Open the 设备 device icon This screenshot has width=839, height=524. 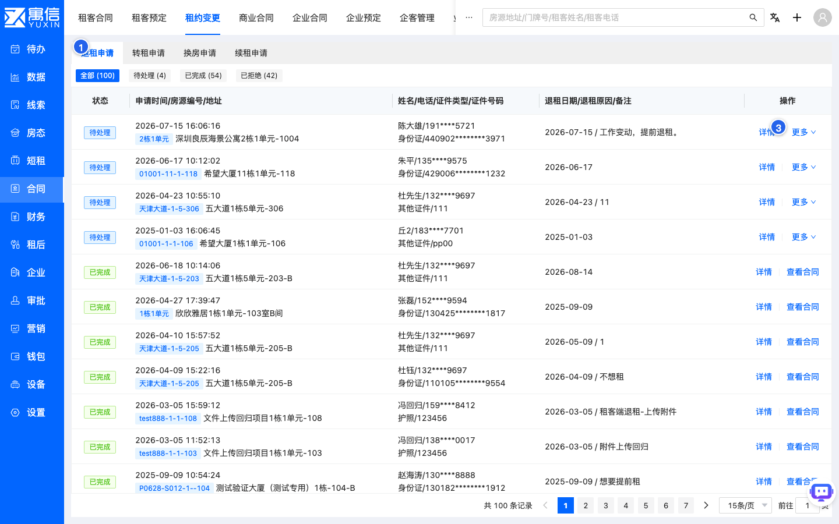coord(15,384)
